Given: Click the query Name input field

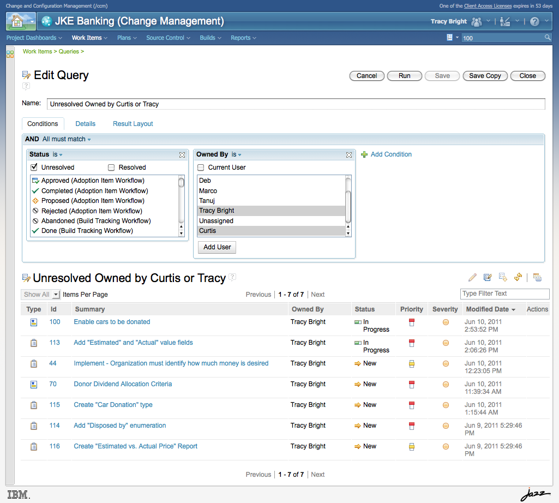Looking at the screenshot, I should click(296, 104).
